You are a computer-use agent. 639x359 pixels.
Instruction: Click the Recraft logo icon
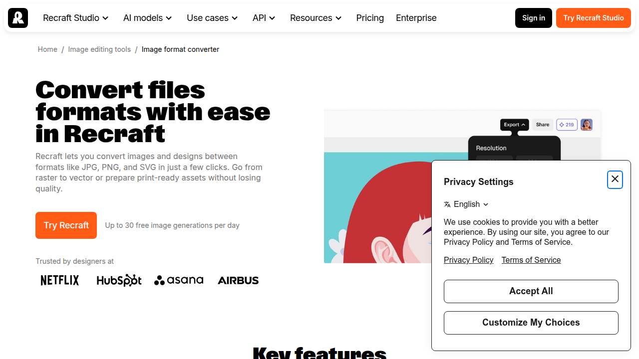[x=18, y=18]
